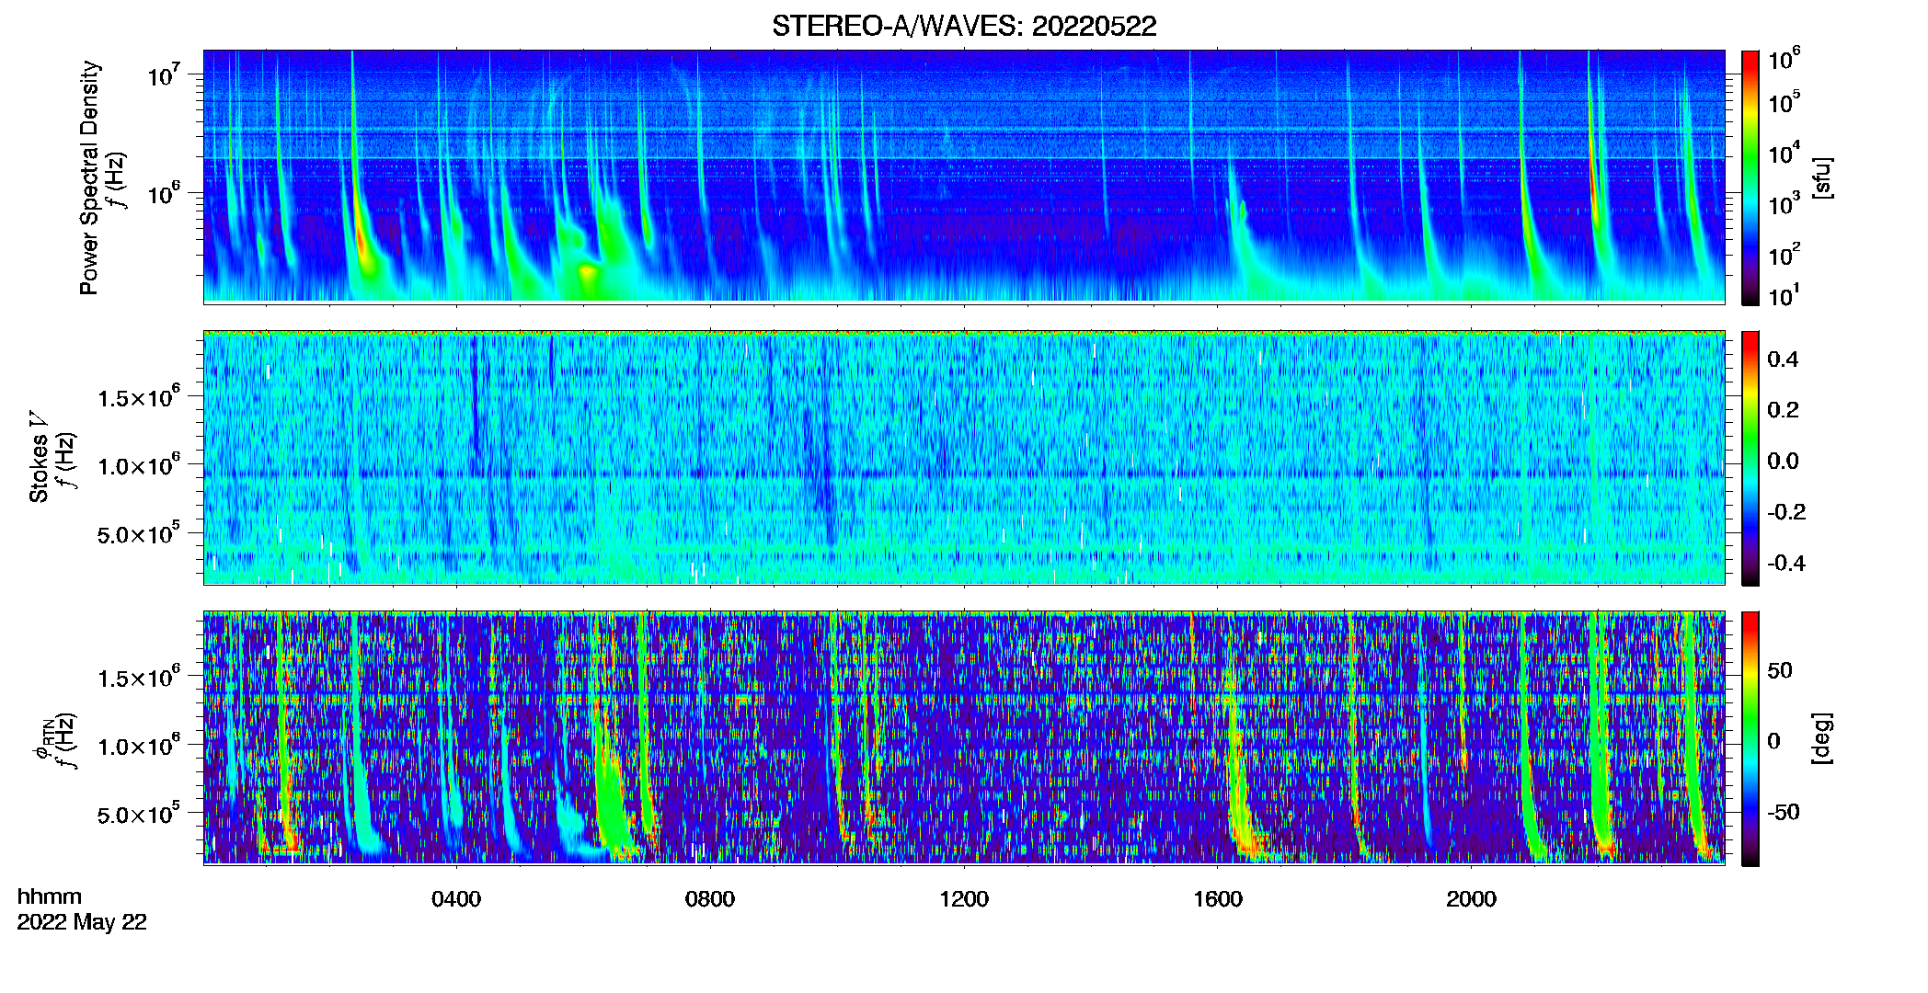The image size is (1928, 993).
Task: Click the [deg] unit label on bottom color bar
Action: [x=1822, y=738]
